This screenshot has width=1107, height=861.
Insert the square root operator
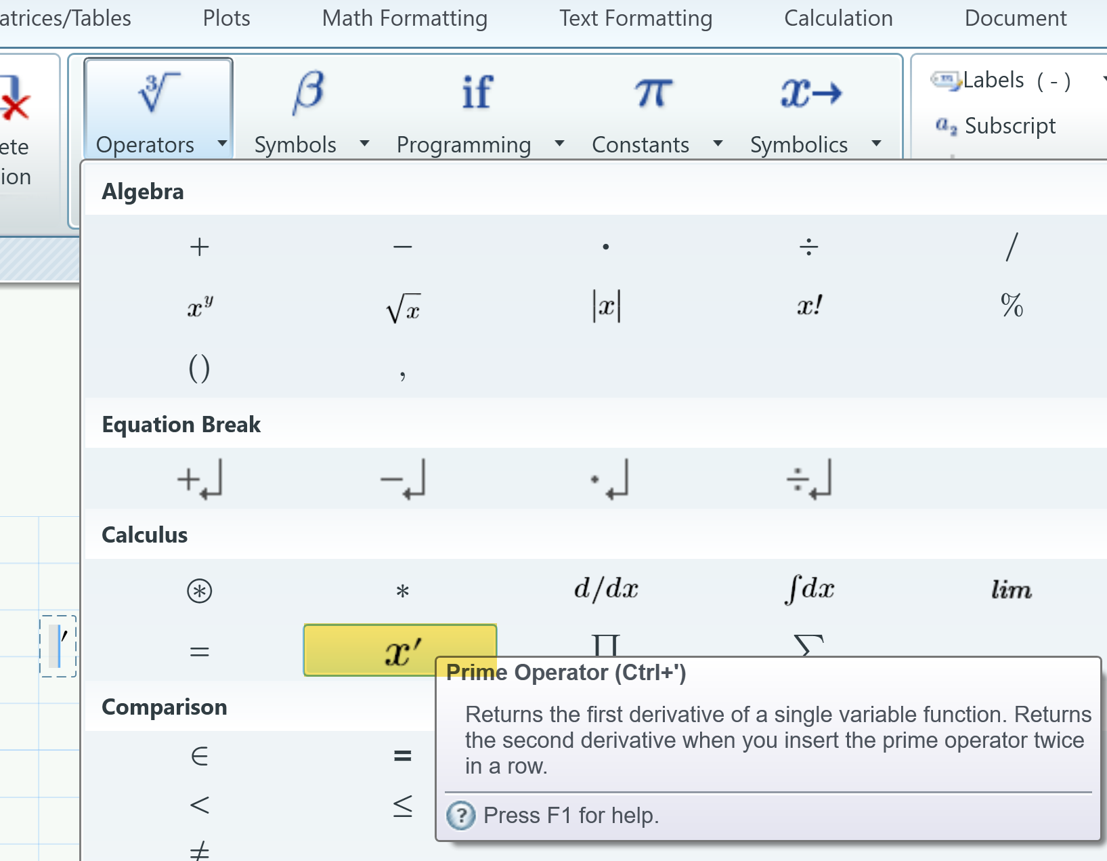[403, 307]
